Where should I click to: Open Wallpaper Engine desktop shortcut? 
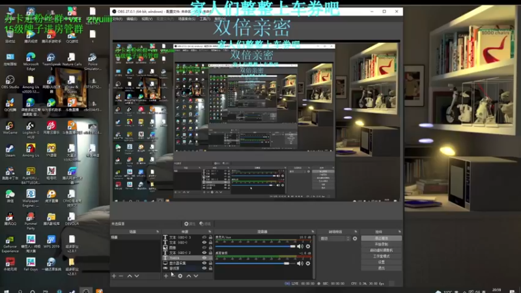[31, 199]
